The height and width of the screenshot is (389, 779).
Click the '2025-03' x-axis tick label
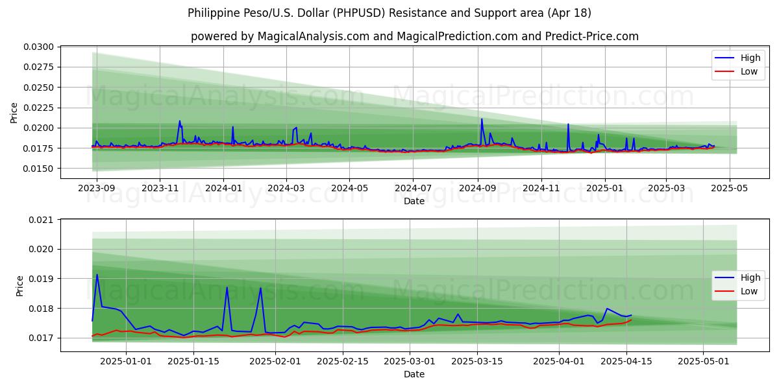tap(666, 188)
